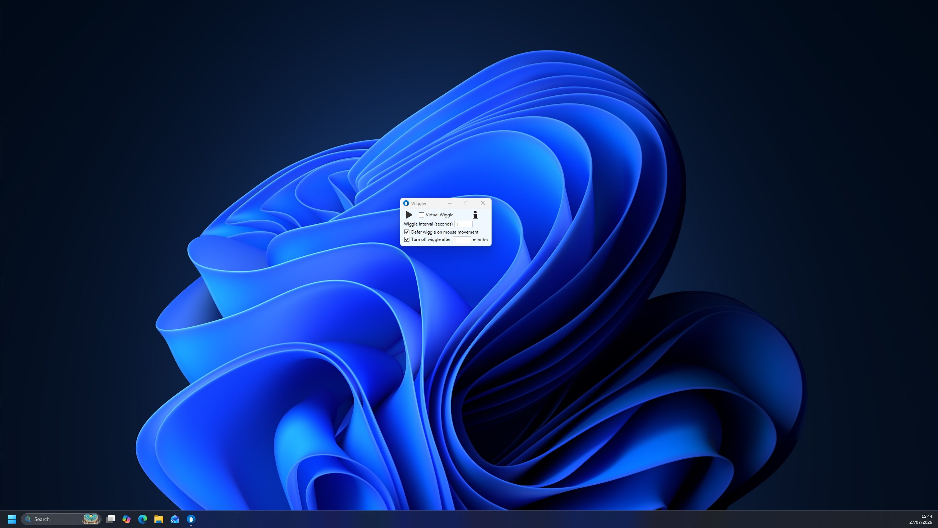938x528 pixels.
Task: Enable the Virtual Wiggle checkbox
Action: coord(421,215)
